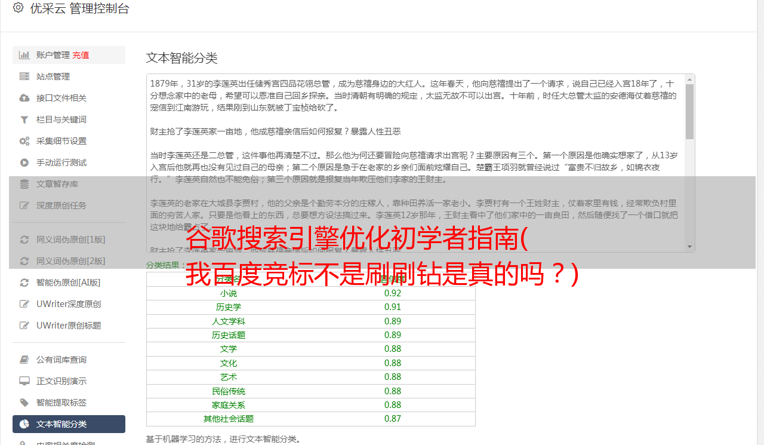Click the filter icon for 栏目与关键词
The image size is (764, 445).
[x=24, y=119]
